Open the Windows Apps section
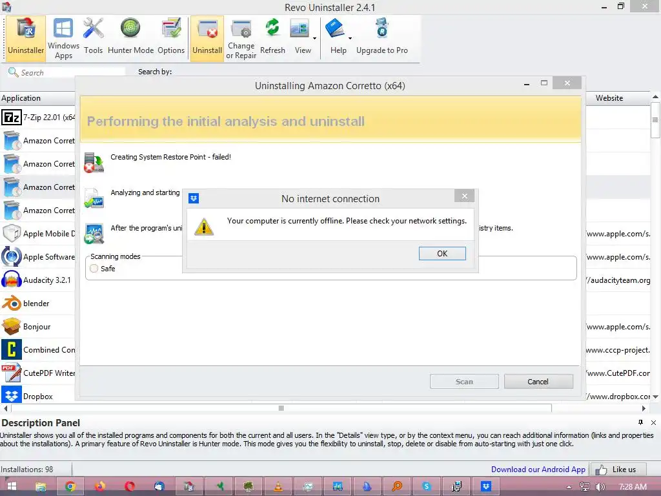 63,38
